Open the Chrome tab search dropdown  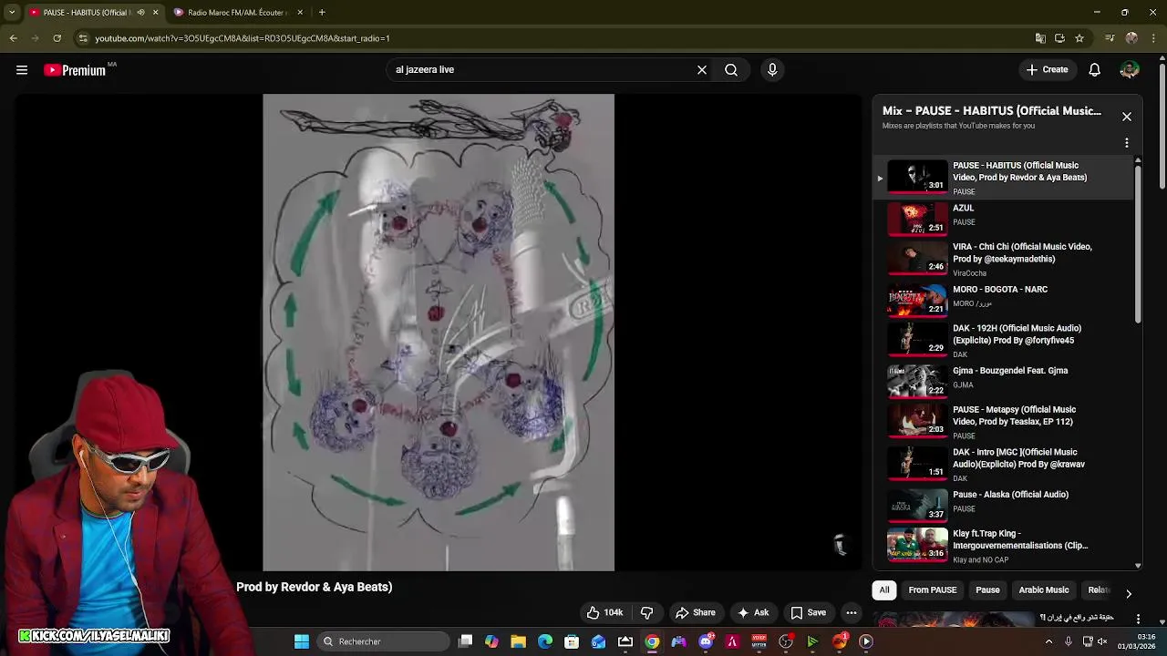[12, 13]
